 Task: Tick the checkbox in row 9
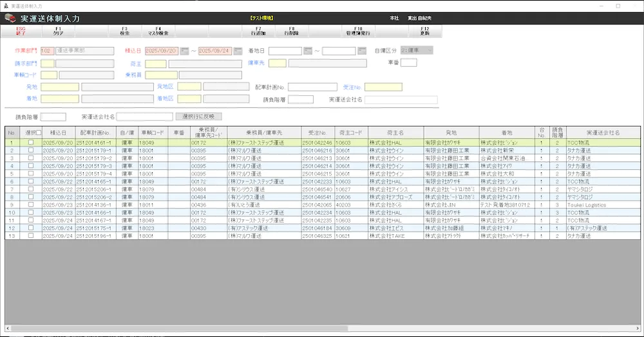click(31, 205)
